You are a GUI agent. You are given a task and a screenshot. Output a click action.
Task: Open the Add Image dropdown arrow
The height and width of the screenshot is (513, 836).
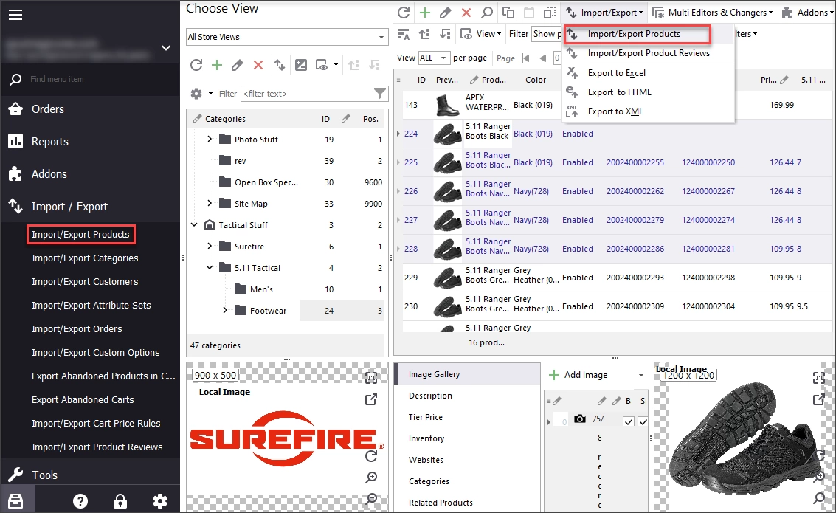(641, 376)
